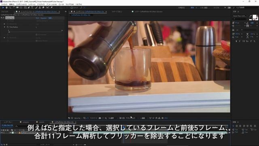Viewport: 259px width, 146px height.
Task: Click the Time Radius numeric value
Action: click(36, 27)
